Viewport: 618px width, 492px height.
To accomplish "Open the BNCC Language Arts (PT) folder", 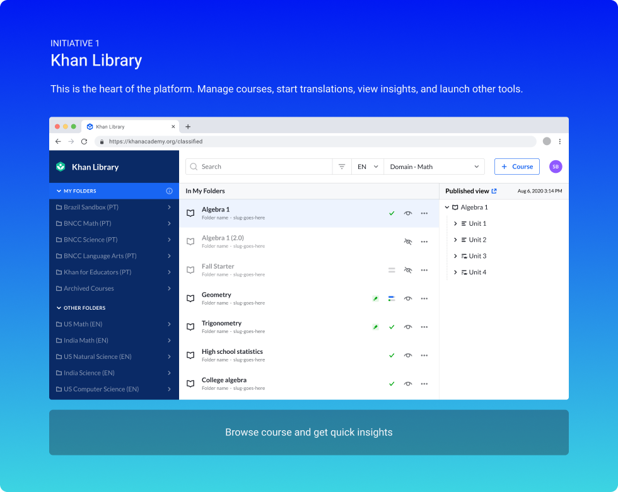I will point(114,256).
